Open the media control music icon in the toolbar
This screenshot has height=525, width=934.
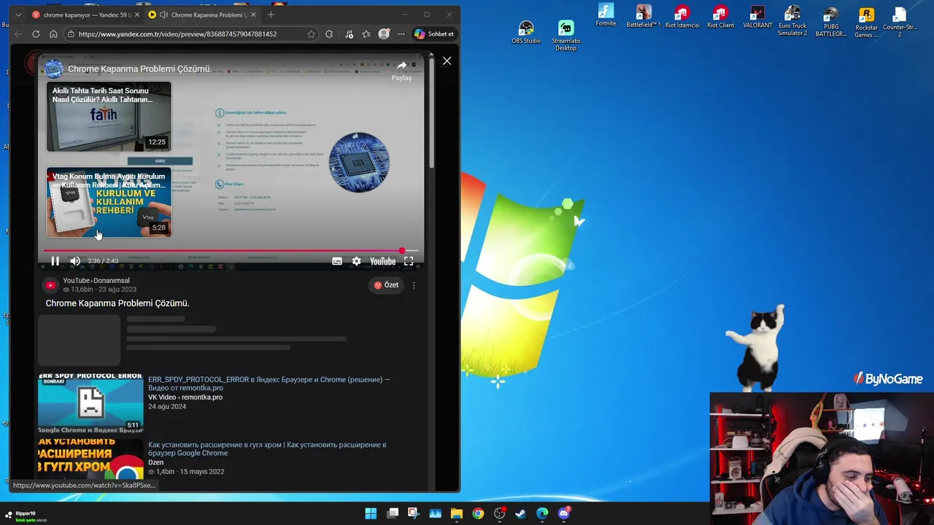(349, 34)
